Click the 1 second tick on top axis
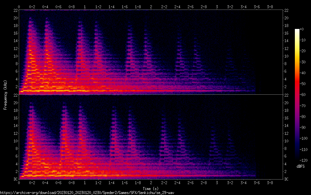 pos(85,7)
